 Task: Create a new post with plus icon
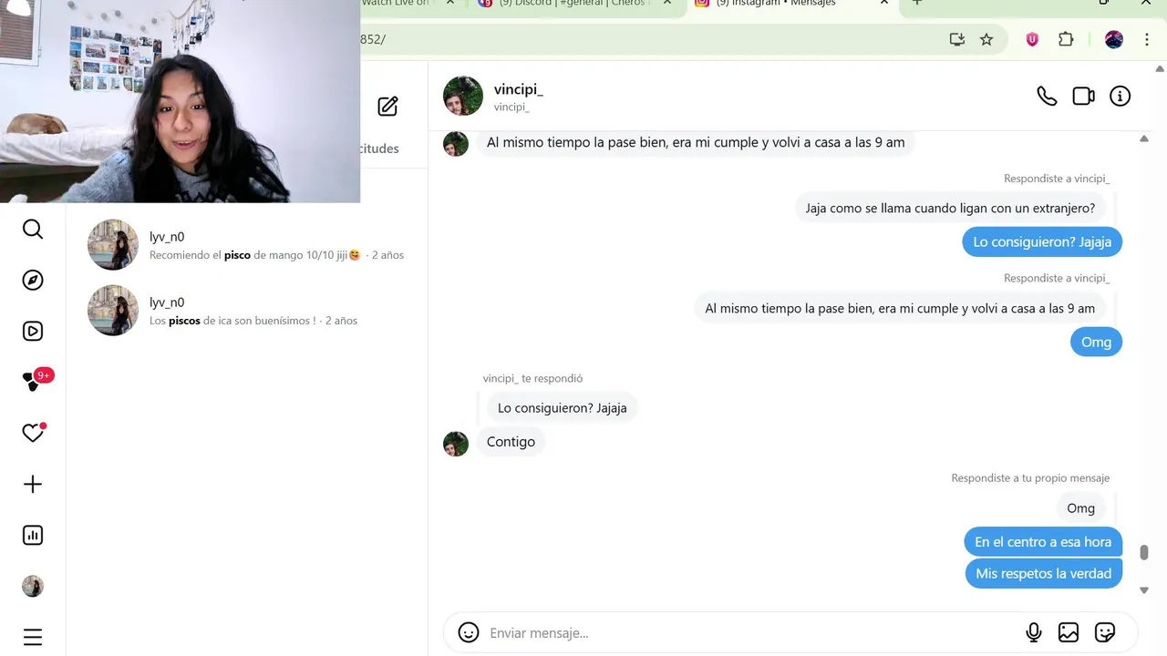33,485
